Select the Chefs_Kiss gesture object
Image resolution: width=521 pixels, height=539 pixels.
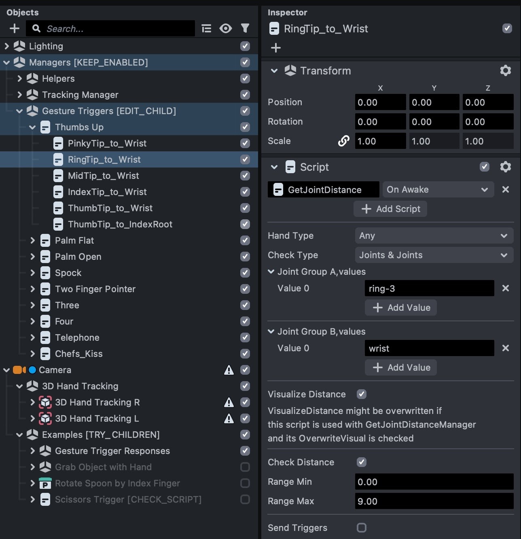(78, 354)
